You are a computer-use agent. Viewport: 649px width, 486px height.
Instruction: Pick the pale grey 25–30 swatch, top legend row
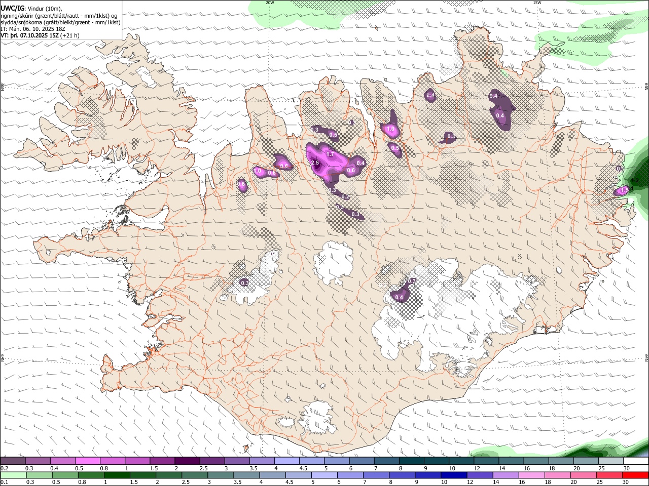(x=611, y=461)
